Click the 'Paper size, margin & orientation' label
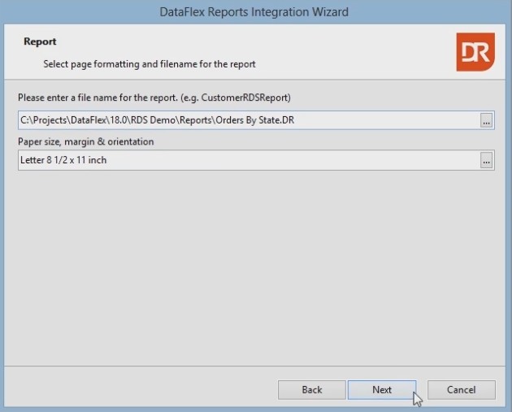512x412 pixels. (x=86, y=141)
